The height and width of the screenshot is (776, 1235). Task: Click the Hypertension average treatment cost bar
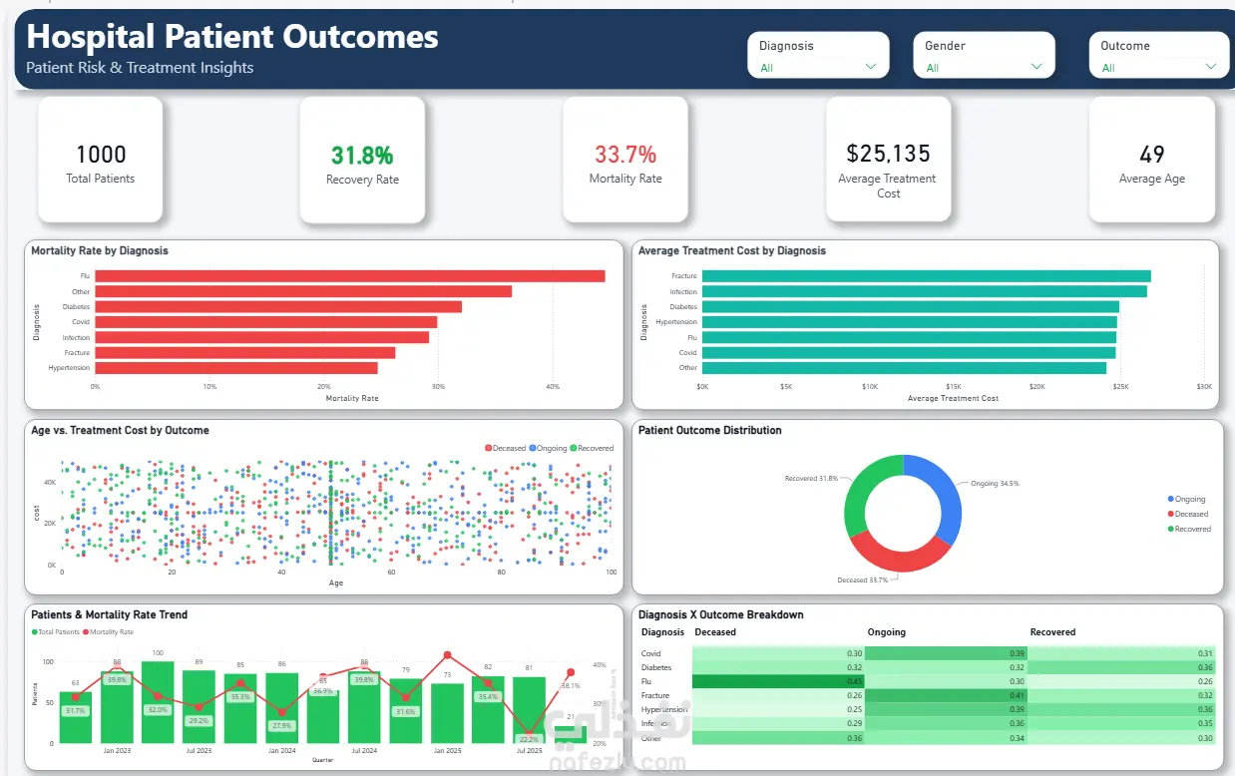910,322
